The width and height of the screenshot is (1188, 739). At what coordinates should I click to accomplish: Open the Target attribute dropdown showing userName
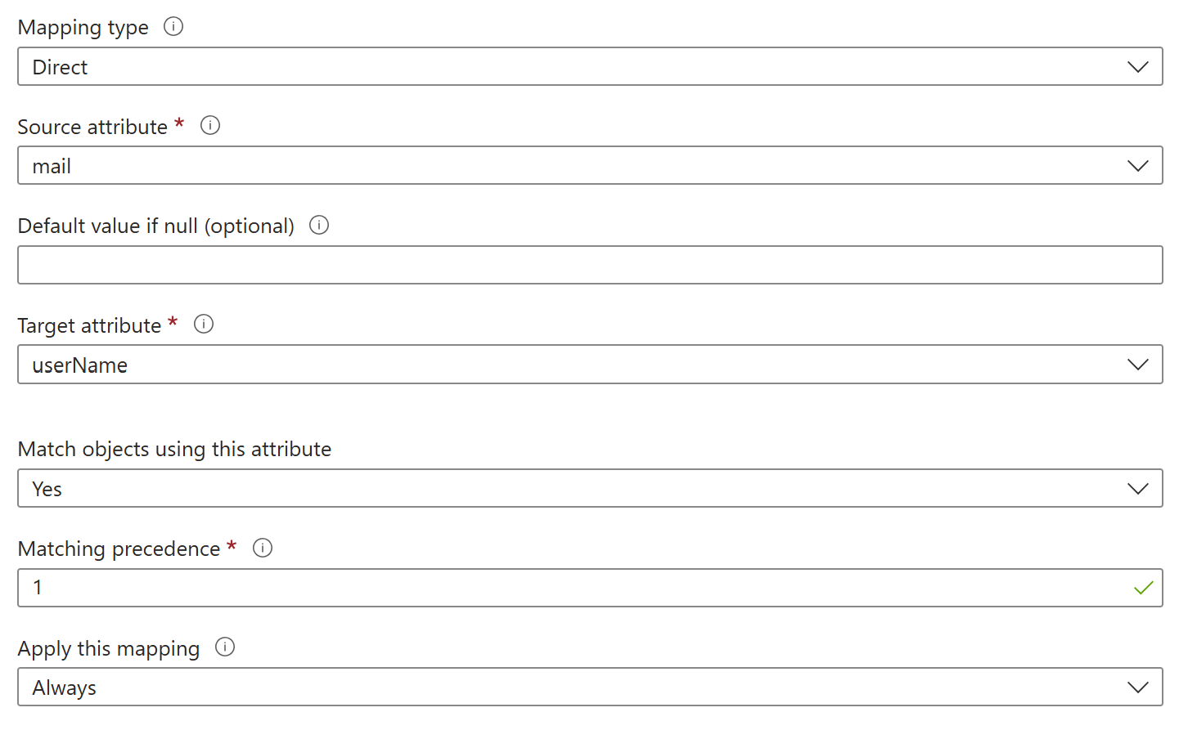pyautogui.click(x=573, y=365)
